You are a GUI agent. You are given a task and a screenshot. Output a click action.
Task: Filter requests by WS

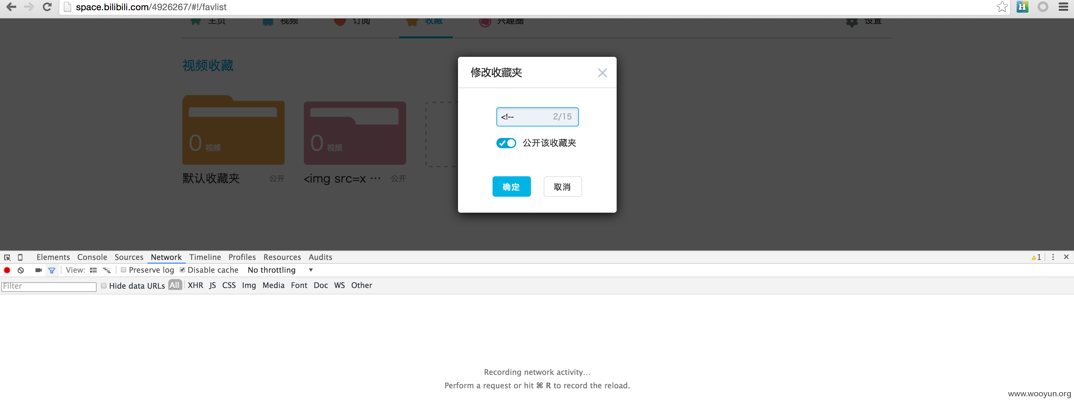pos(339,285)
